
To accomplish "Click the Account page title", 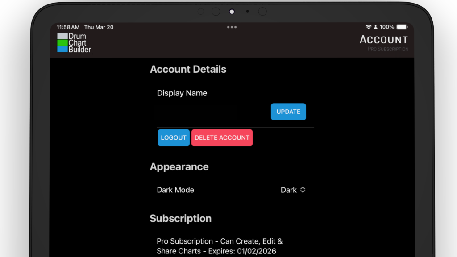I will (x=384, y=40).
